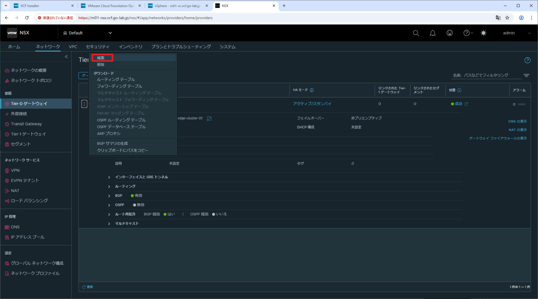Click the filter lines icon beside search

click(526, 75)
